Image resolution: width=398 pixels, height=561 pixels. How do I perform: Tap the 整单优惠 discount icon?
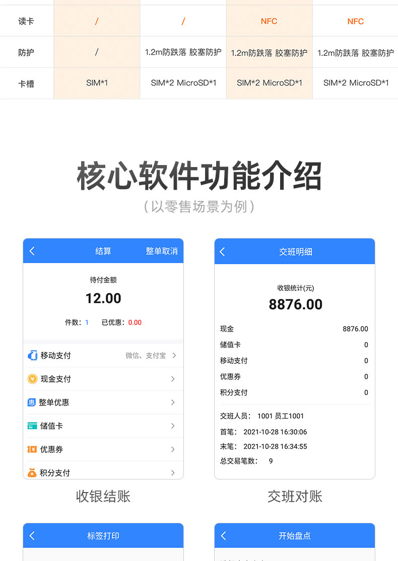point(32,403)
